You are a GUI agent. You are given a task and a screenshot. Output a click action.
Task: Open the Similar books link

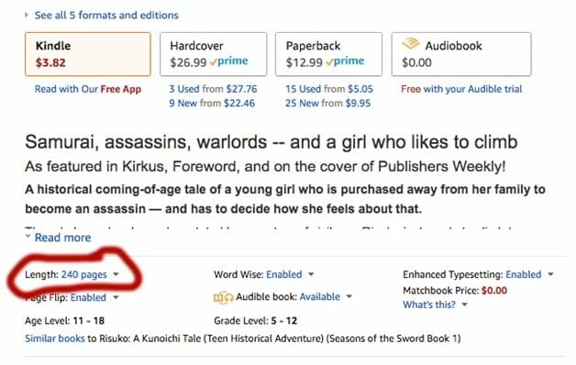point(55,338)
